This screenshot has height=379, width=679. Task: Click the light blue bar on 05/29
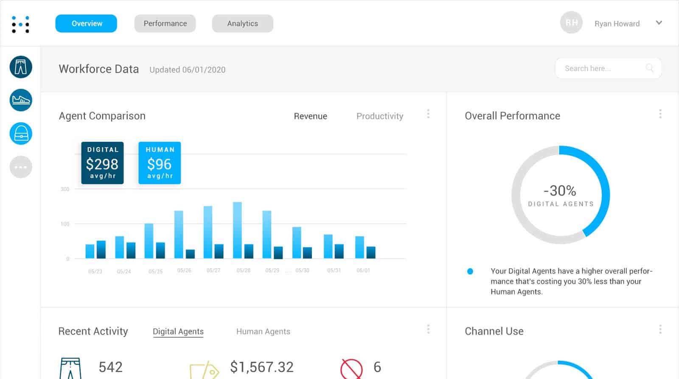coord(267,234)
